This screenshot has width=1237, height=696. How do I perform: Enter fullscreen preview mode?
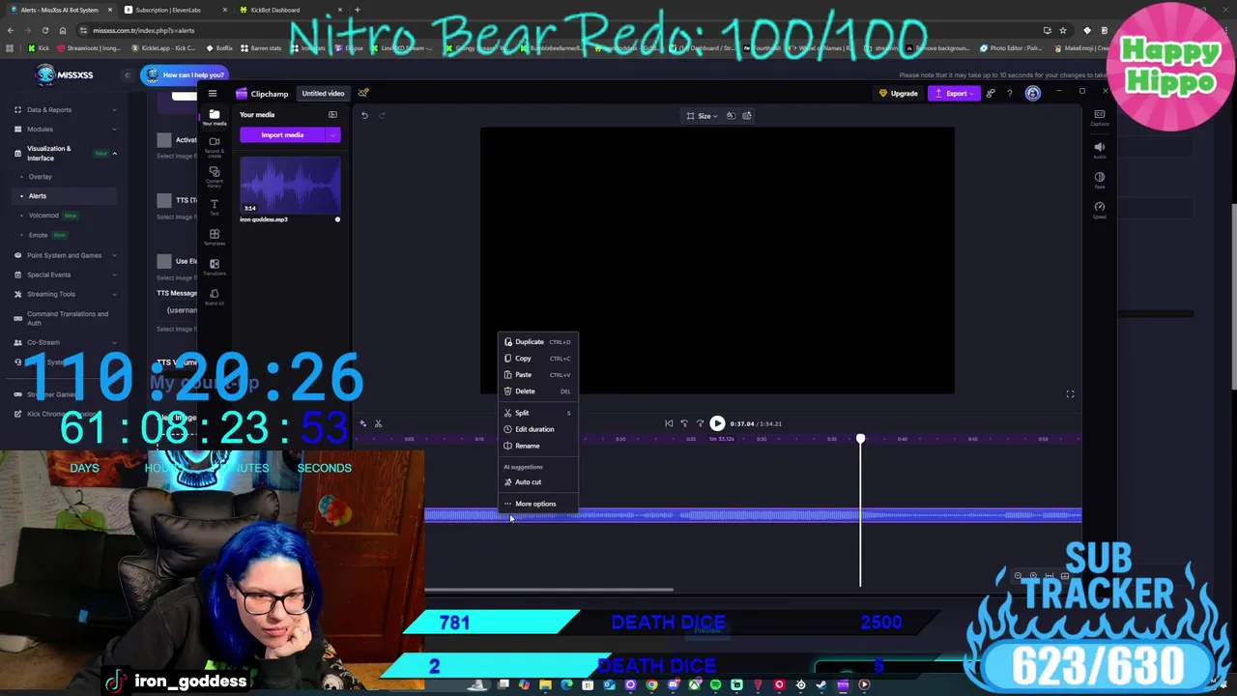1070,394
